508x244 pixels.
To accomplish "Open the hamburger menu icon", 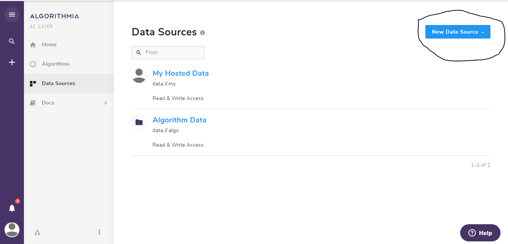I will point(12,14).
